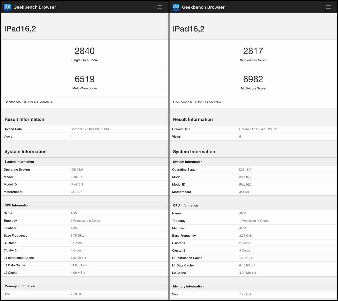Open the hamburger menu in right panel
The width and height of the screenshot is (338, 301).
tap(328, 7)
